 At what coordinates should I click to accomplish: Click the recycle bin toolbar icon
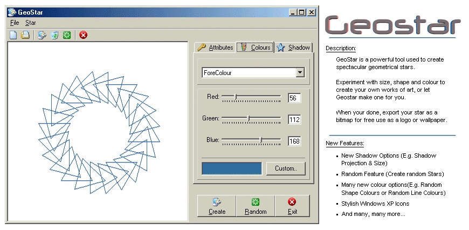[x=54, y=35]
